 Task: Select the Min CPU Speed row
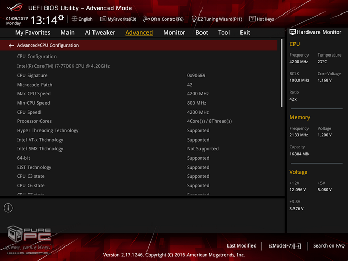[139, 103]
